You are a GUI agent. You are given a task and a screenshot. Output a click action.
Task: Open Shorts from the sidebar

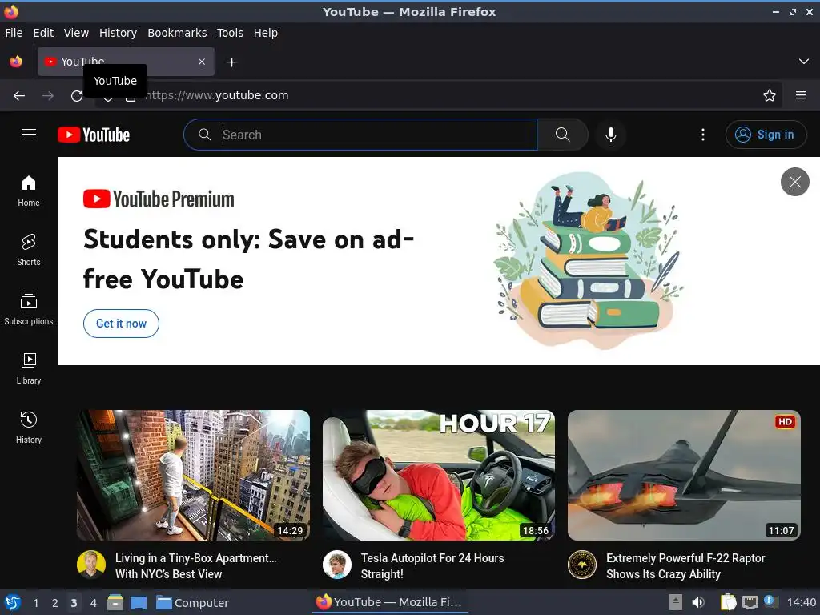coord(29,250)
